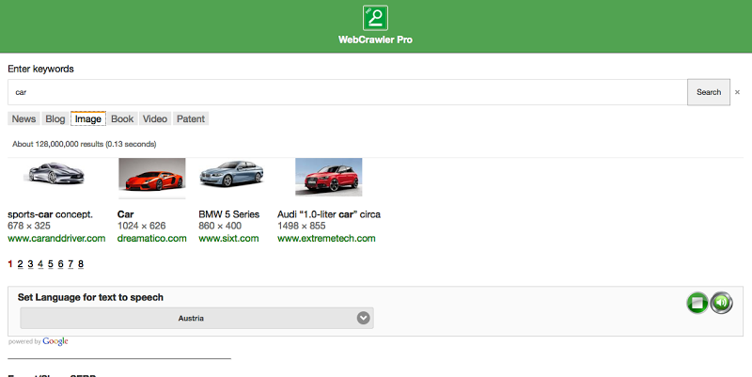Stop text to speech with green stop button
Screen dimensions: 752x377
point(697,303)
